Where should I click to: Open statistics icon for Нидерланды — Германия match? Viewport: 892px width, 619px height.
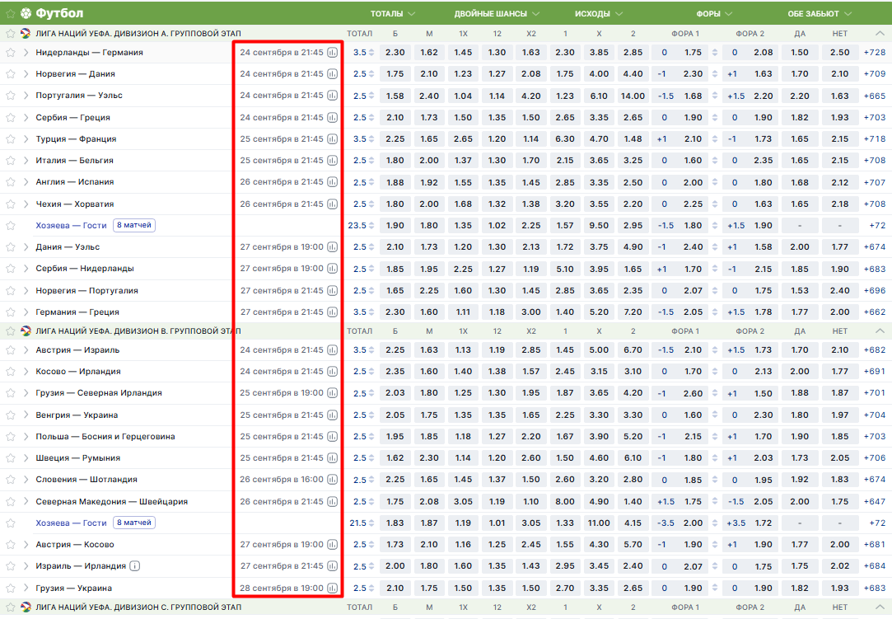pos(332,53)
